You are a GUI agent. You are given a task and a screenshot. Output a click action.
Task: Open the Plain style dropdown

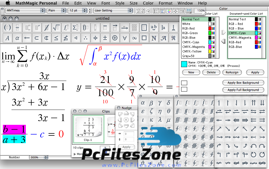pos(56,10)
